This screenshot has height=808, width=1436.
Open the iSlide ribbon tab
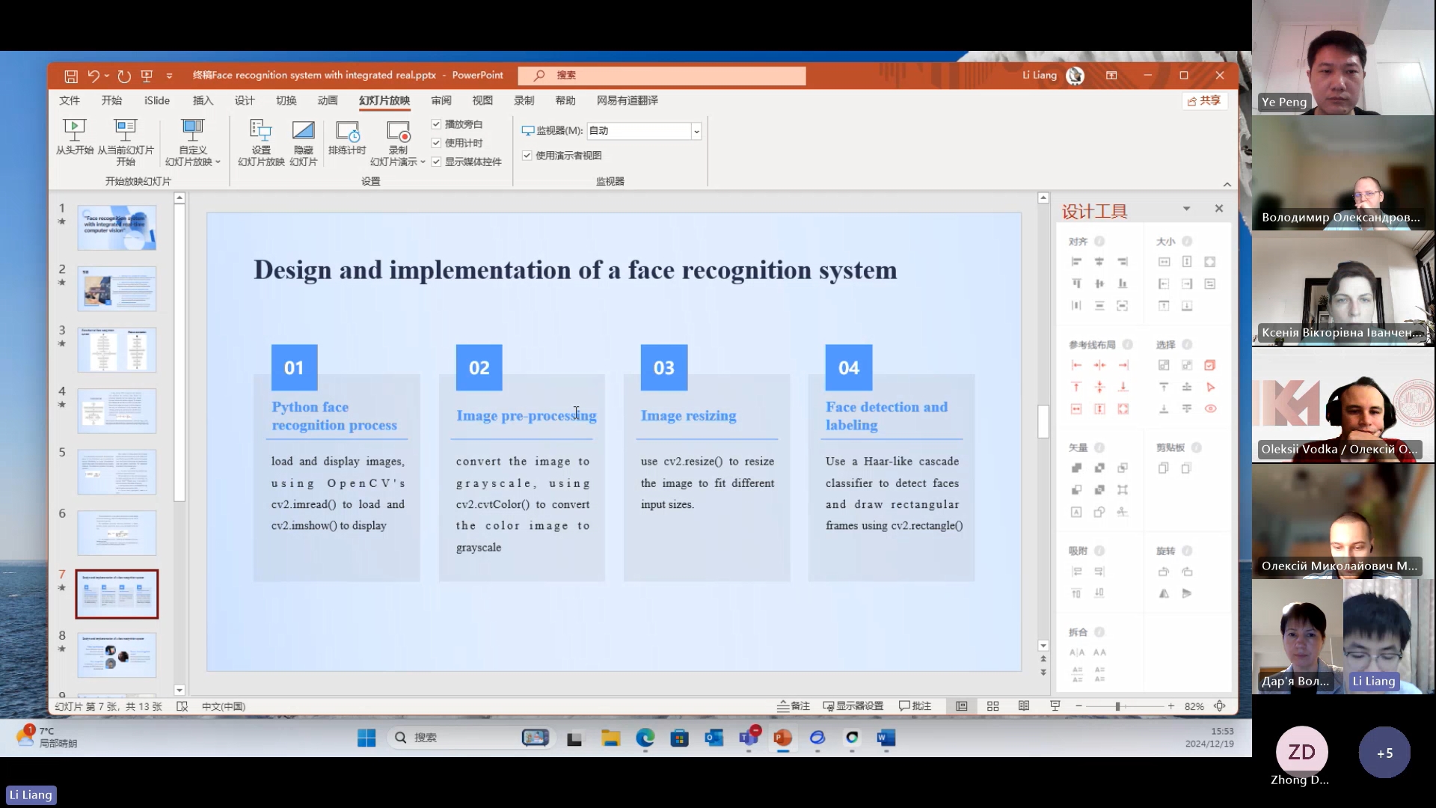pyautogui.click(x=157, y=100)
